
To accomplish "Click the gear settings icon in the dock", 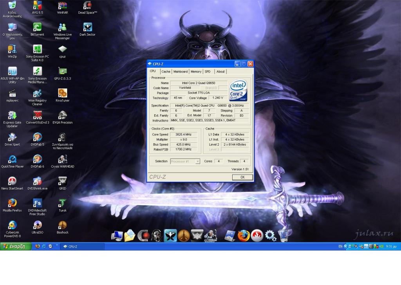I will click(270, 235).
